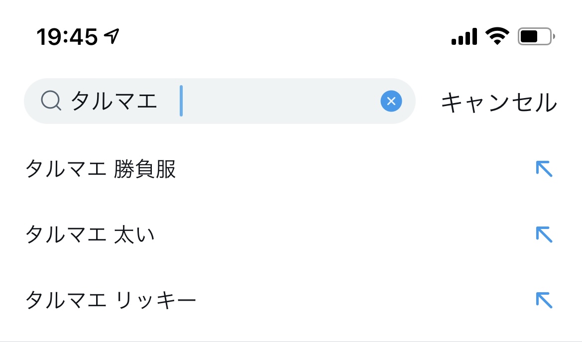
Task: Tap the word リッキー in the third suggestion
Action: click(x=156, y=300)
